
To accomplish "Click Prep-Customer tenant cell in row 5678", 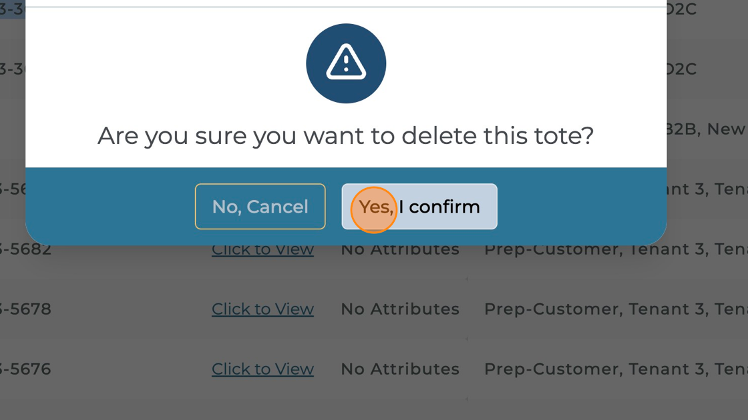I will 614,309.
